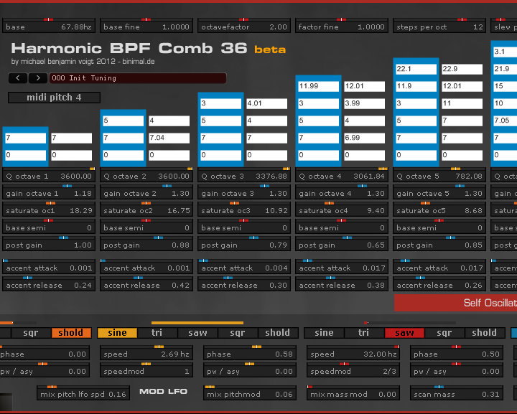Viewport: 517px width, 414px height.
Task: Adjust the steps per oct slider
Action: [439, 26]
